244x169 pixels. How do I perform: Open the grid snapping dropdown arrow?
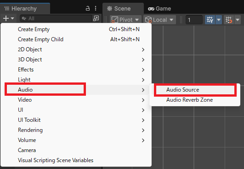coord(219,20)
